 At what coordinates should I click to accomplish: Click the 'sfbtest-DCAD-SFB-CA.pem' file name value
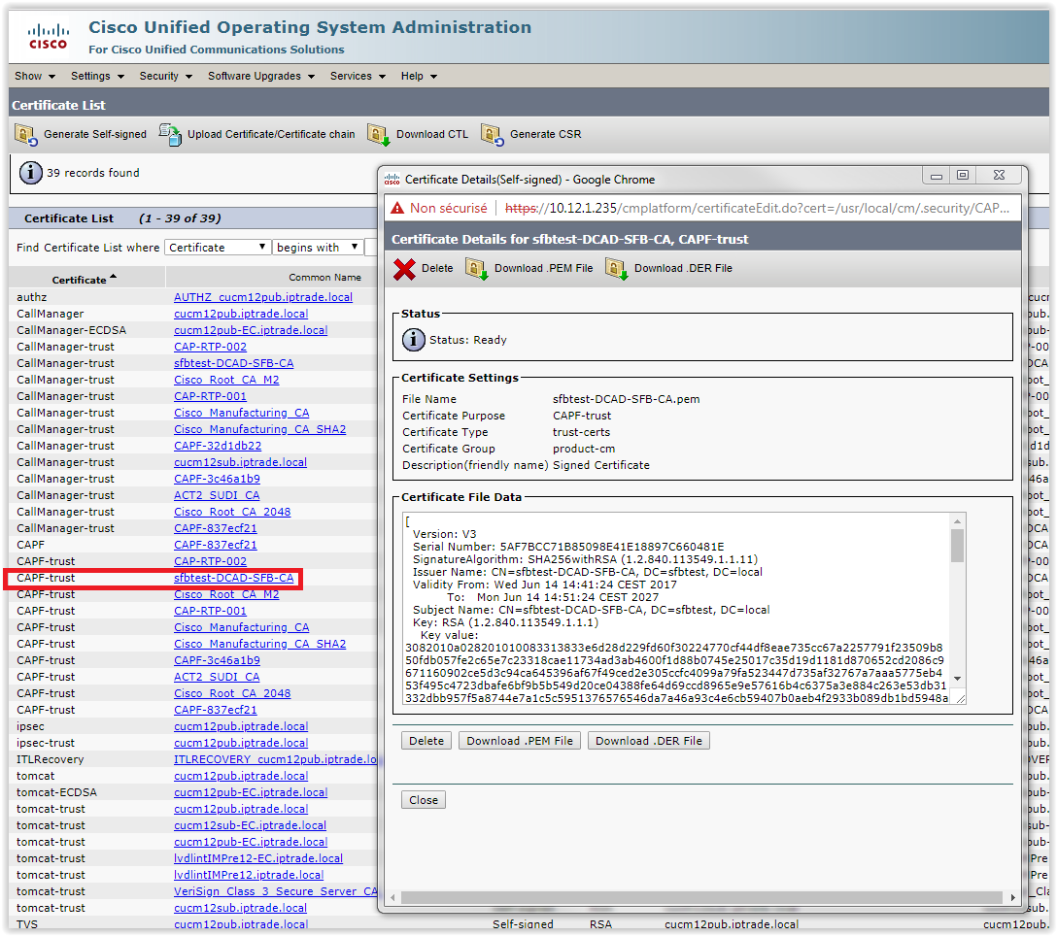627,400
